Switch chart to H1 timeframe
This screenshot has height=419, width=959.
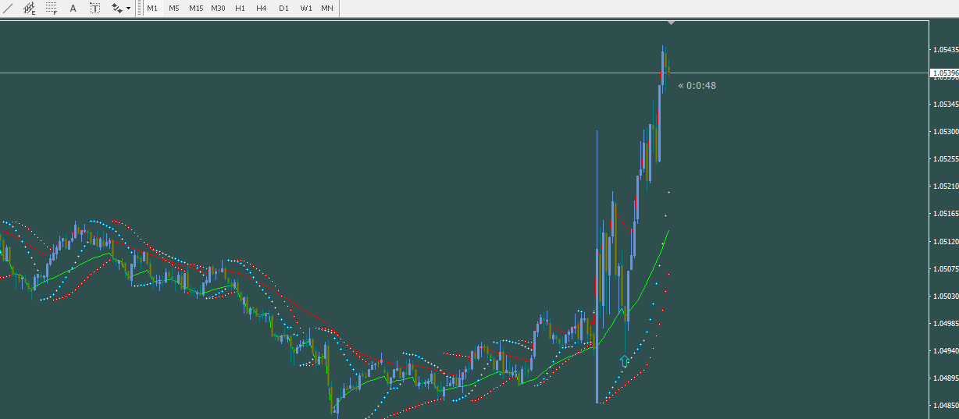coord(240,9)
